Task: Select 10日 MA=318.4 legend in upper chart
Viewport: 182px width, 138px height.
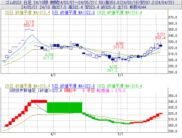Action: tap(120, 12)
